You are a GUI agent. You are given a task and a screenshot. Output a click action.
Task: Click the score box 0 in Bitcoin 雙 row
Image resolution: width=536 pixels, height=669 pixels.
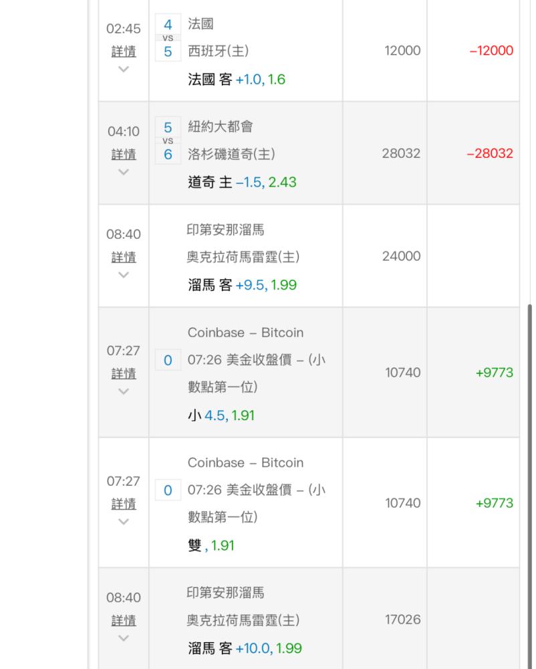[x=168, y=490]
